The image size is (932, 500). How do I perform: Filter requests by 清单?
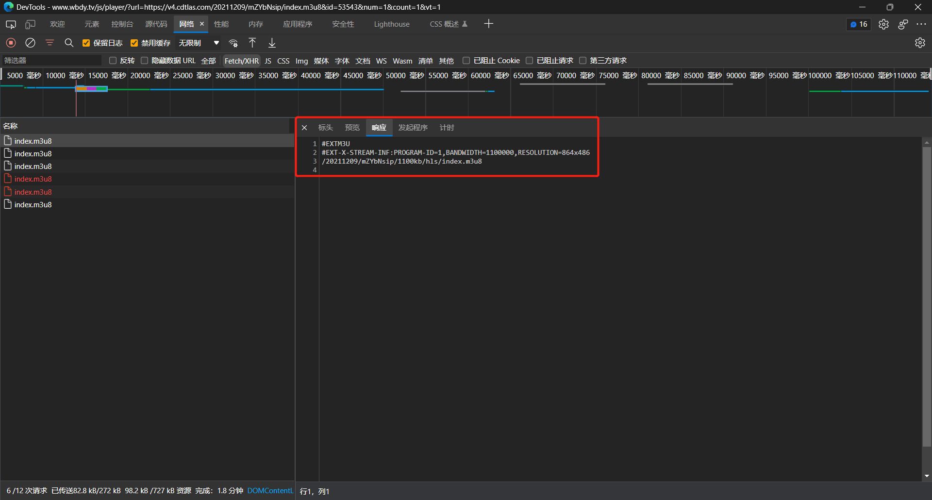click(426, 61)
